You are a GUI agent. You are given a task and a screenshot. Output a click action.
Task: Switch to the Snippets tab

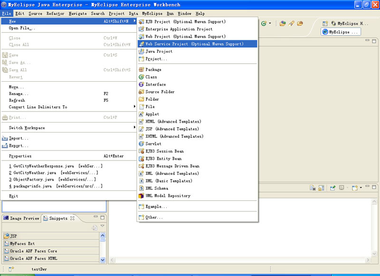[x=57, y=219]
